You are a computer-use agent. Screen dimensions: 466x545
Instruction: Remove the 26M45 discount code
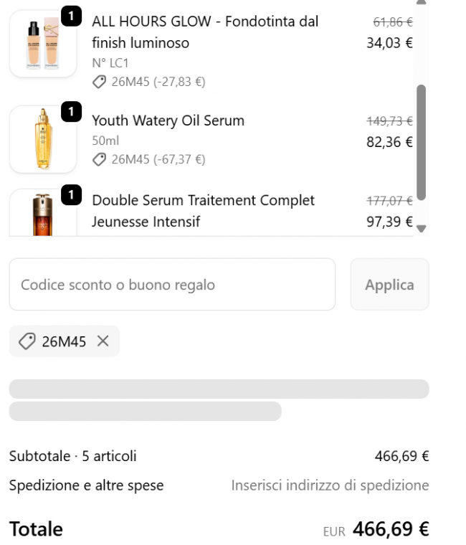click(x=103, y=341)
